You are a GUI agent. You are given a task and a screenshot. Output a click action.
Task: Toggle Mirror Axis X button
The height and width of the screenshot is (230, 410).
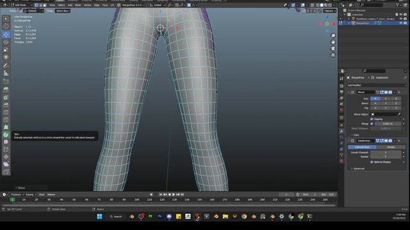point(375,98)
